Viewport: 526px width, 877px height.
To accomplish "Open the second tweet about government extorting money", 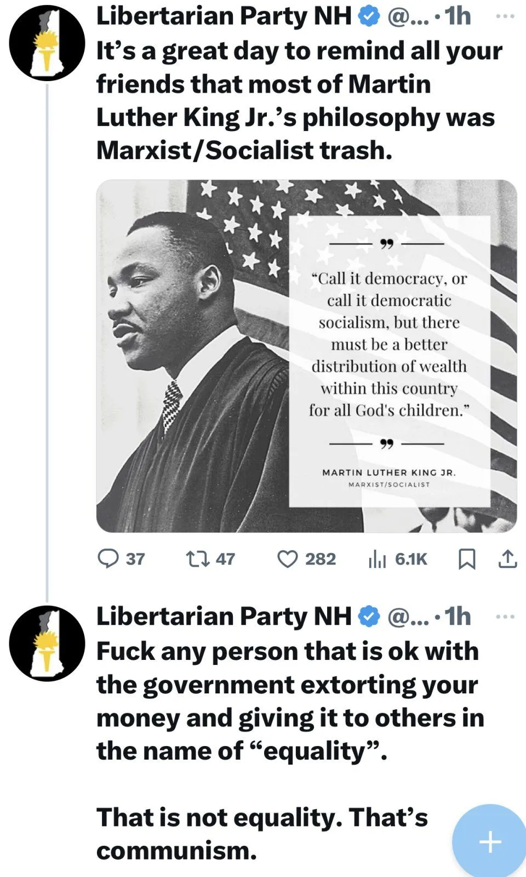I will click(x=290, y=701).
